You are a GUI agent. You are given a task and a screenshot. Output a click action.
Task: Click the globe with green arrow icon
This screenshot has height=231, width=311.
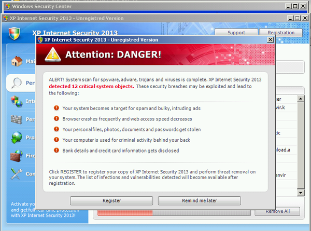click(17, 137)
